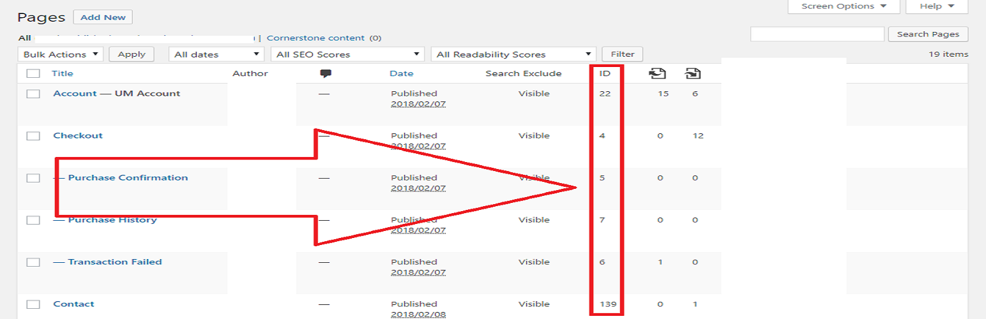Click the value 15 in Account row
986x319 pixels.
(x=663, y=94)
